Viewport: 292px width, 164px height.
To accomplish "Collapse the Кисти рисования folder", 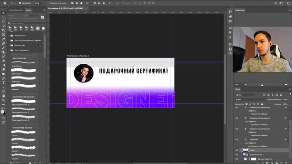I will click(9, 50).
